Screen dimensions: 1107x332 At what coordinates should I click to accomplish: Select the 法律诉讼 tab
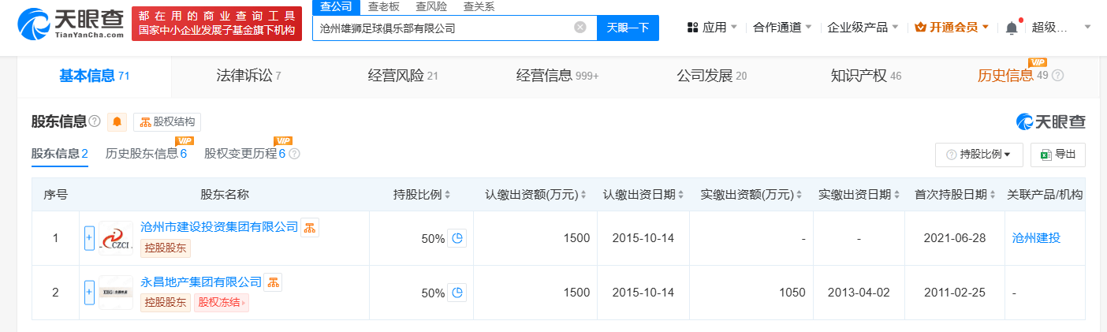pyautogui.click(x=248, y=76)
